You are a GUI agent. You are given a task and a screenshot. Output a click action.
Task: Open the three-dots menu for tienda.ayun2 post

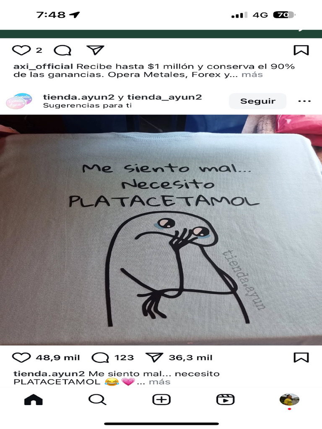[x=304, y=101]
